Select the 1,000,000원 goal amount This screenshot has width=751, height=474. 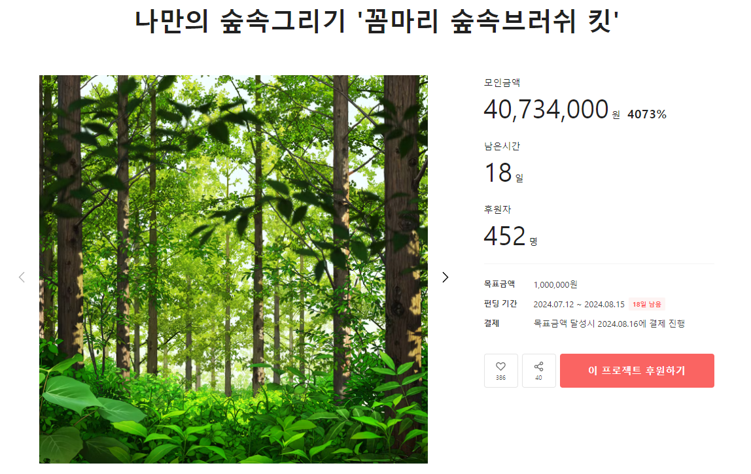tap(555, 284)
